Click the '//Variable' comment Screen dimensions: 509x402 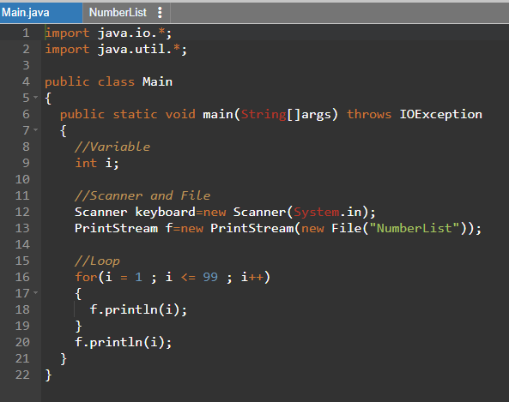112,147
